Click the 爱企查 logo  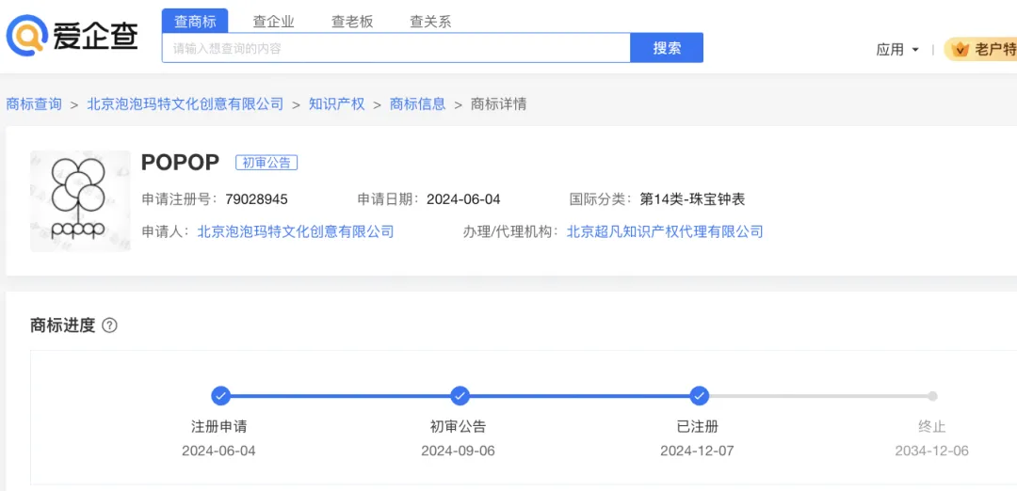click(x=72, y=34)
